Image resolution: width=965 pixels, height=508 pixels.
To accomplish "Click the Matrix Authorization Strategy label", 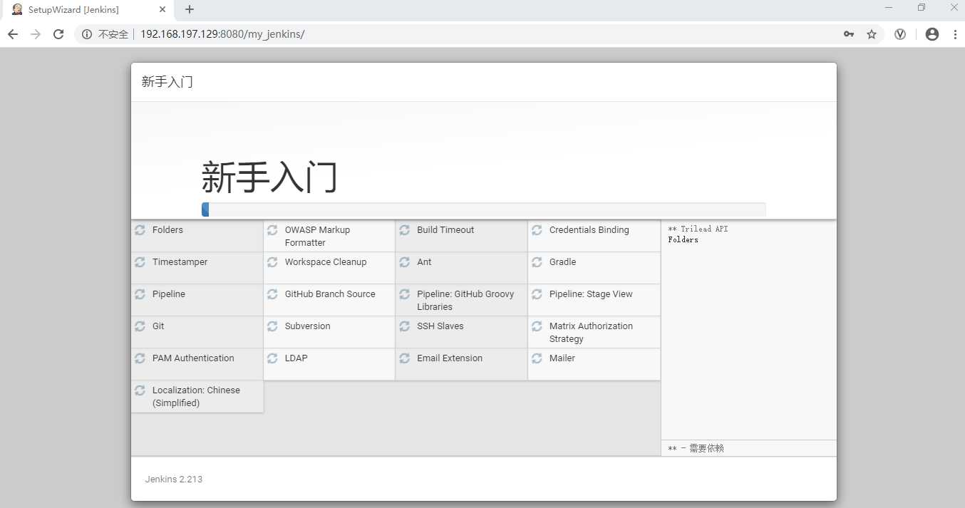I will (x=591, y=333).
